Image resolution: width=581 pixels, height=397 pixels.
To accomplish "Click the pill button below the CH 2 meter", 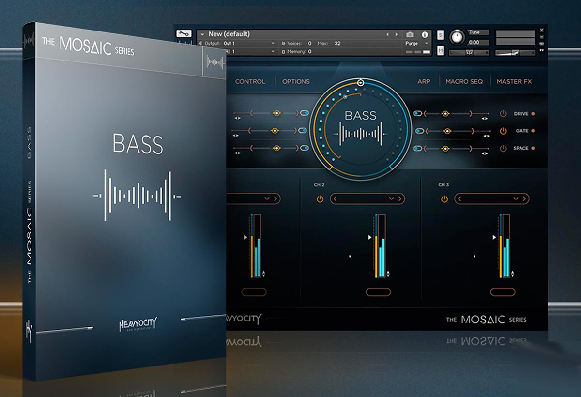I will (378, 291).
